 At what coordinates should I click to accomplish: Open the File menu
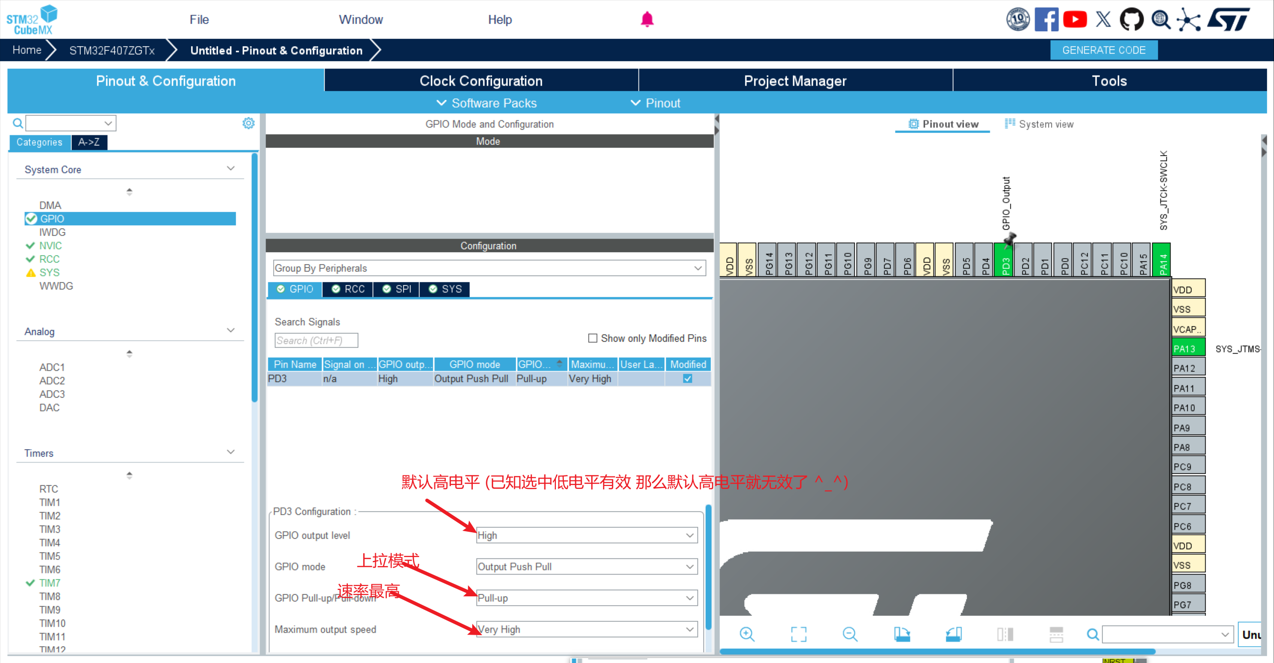point(199,20)
